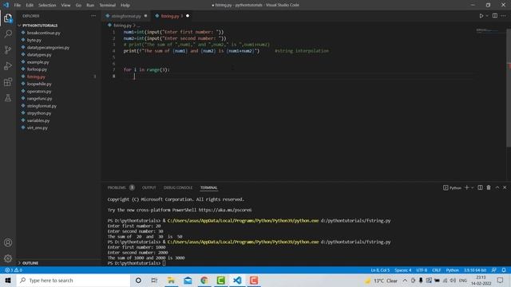Viewport: 511px width, 287px height.
Task: Maximize the panel with chevron up
Action: (497, 187)
